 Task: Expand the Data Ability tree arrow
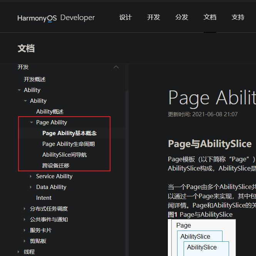pos(31,187)
